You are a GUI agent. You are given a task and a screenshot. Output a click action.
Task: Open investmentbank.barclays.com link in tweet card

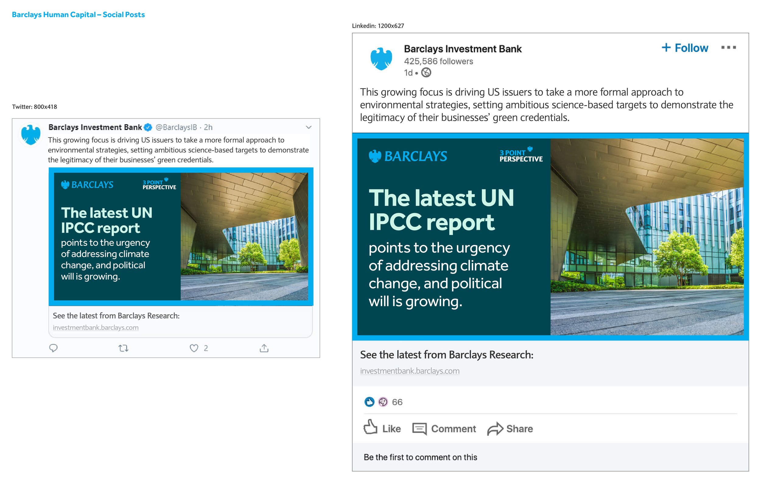coord(96,327)
